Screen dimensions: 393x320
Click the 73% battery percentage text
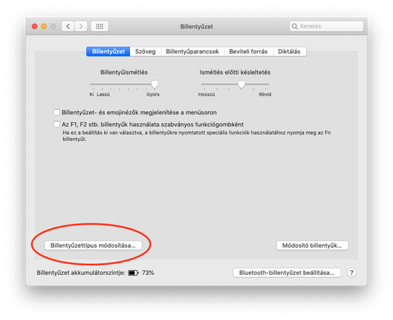[x=147, y=272]
